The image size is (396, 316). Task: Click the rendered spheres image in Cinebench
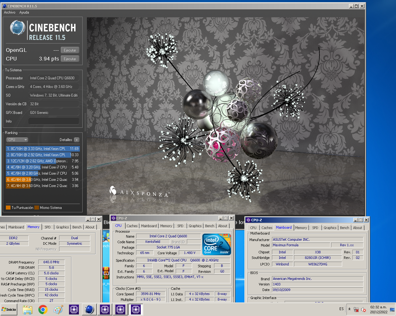coord(226,116)
